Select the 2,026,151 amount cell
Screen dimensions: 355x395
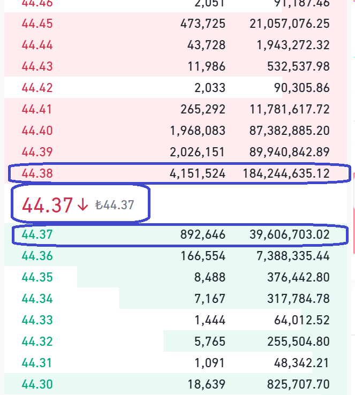coord(197,152)
